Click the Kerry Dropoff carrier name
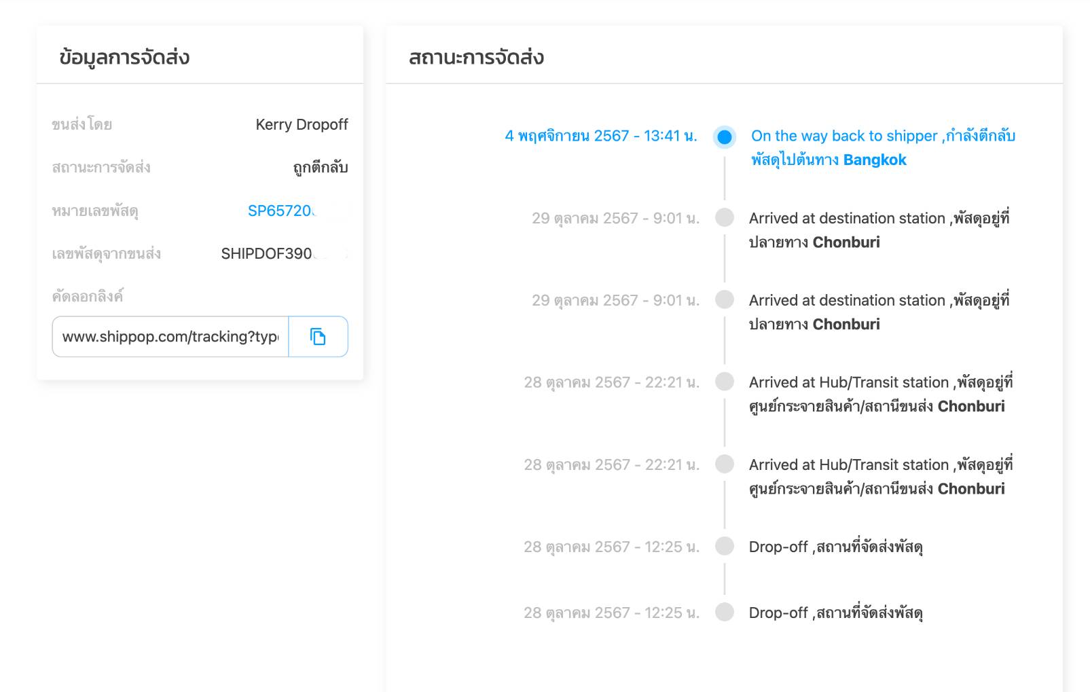Image resolution: width=1090 pixels, height=692 pixels. (302, 124)
